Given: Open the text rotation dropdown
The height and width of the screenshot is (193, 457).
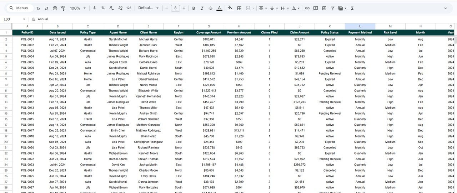Looking at the screenshot, I should 296,8.
